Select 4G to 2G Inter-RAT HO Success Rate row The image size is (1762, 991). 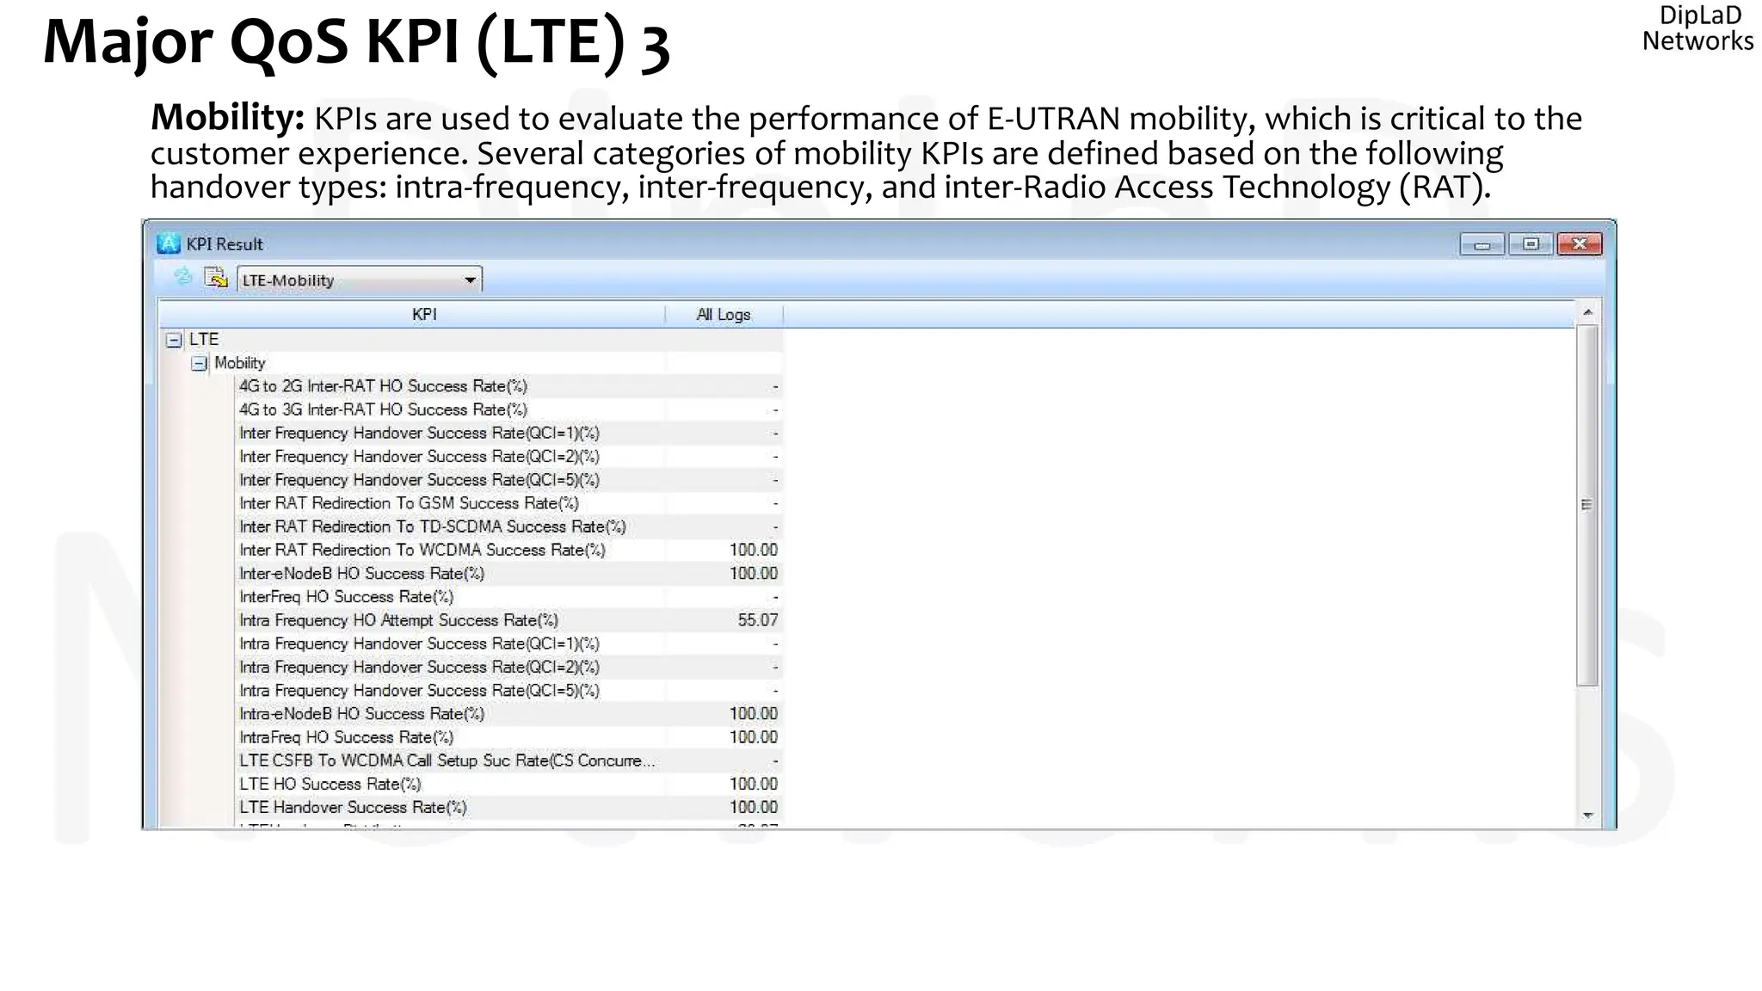tap(509, 386)
